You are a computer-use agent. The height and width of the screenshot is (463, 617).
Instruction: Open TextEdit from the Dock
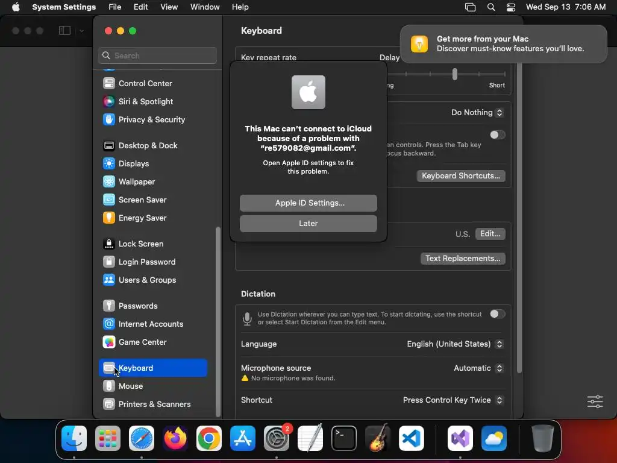tap(310, 438)
